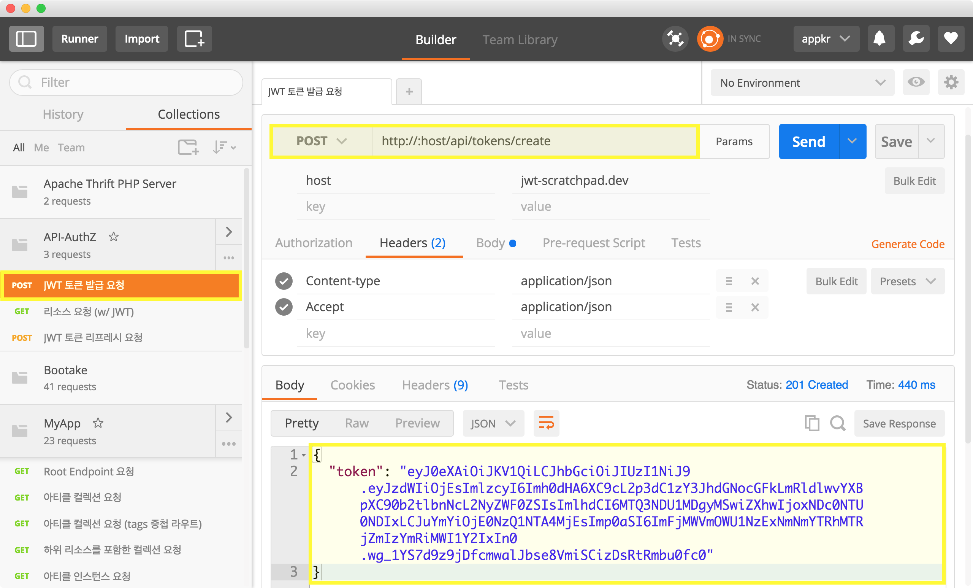The width and height of the screenshot is (973, 588).
Task: Open new window icon button
Action: pos(194,39)
